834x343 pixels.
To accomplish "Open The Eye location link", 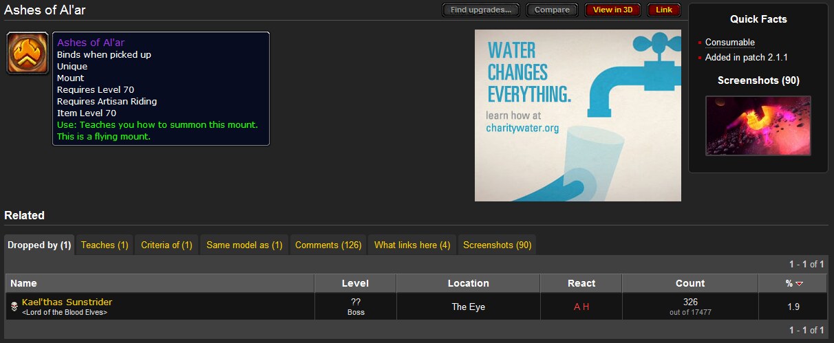I will [468, 307].
